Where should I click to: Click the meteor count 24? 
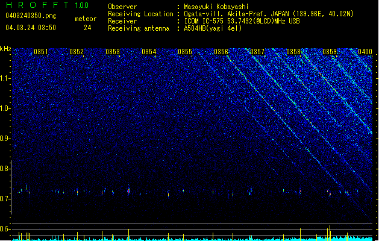[87, 28]
